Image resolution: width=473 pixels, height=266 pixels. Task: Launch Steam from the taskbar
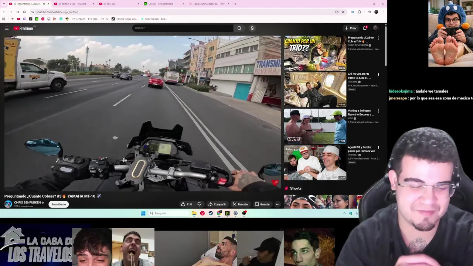[x=211, y=213]
